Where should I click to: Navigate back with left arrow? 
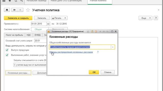point(15,10)
